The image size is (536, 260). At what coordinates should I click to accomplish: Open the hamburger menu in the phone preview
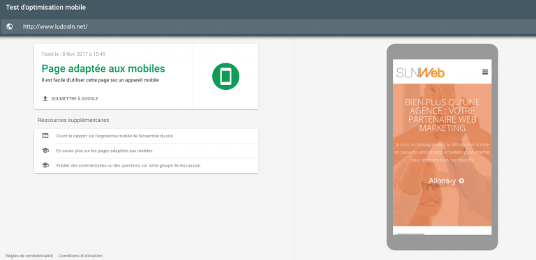485,72
